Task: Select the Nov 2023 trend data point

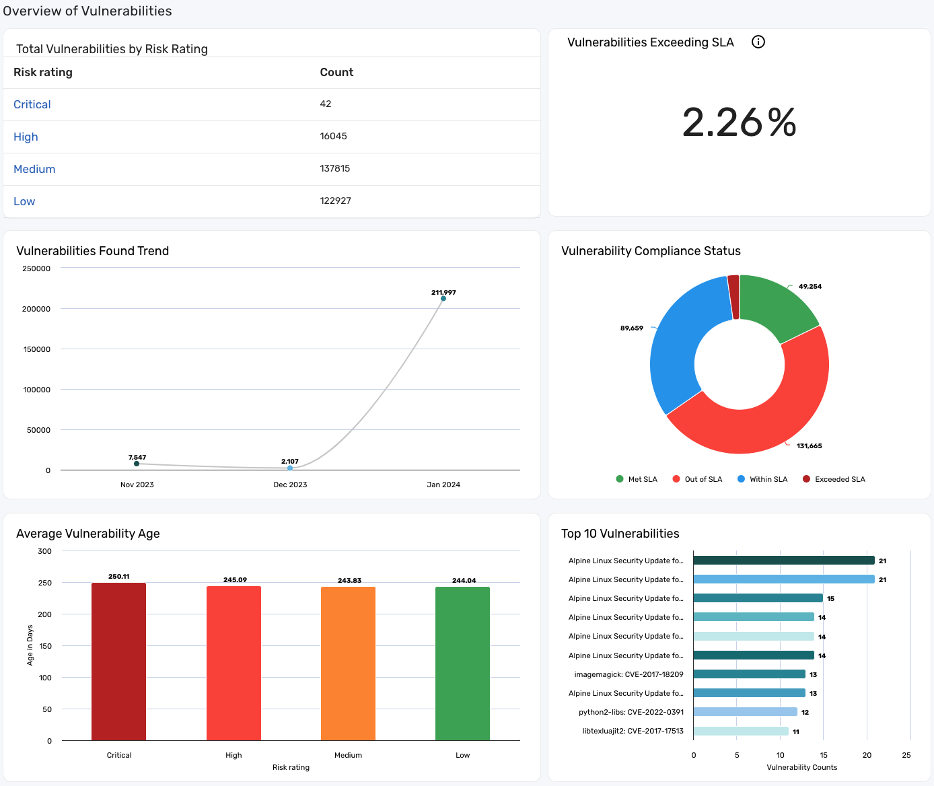Action: [x=137, y=464]
